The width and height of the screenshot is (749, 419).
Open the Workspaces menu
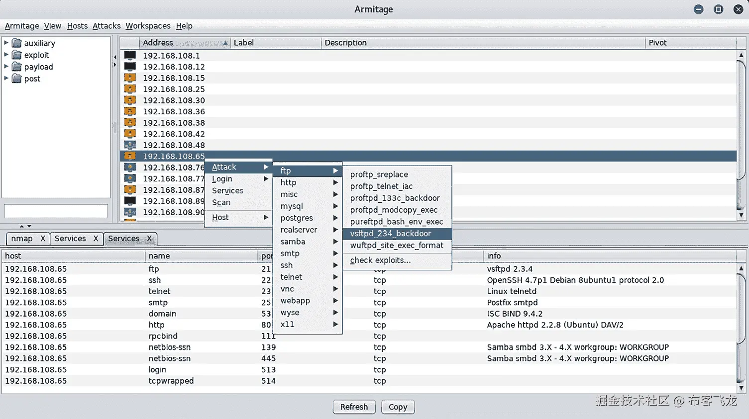[148, 26]
